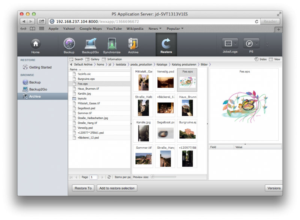This screenshot has width=300, height=220.
Task: Open Getting Started in sidebar
Action: (40, 68)
